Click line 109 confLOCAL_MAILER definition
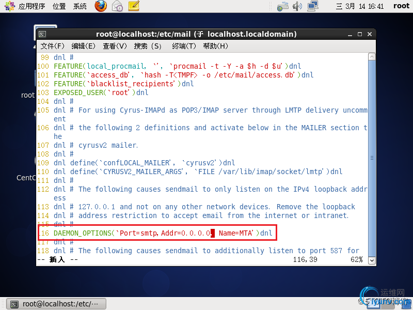 point(145,163)
